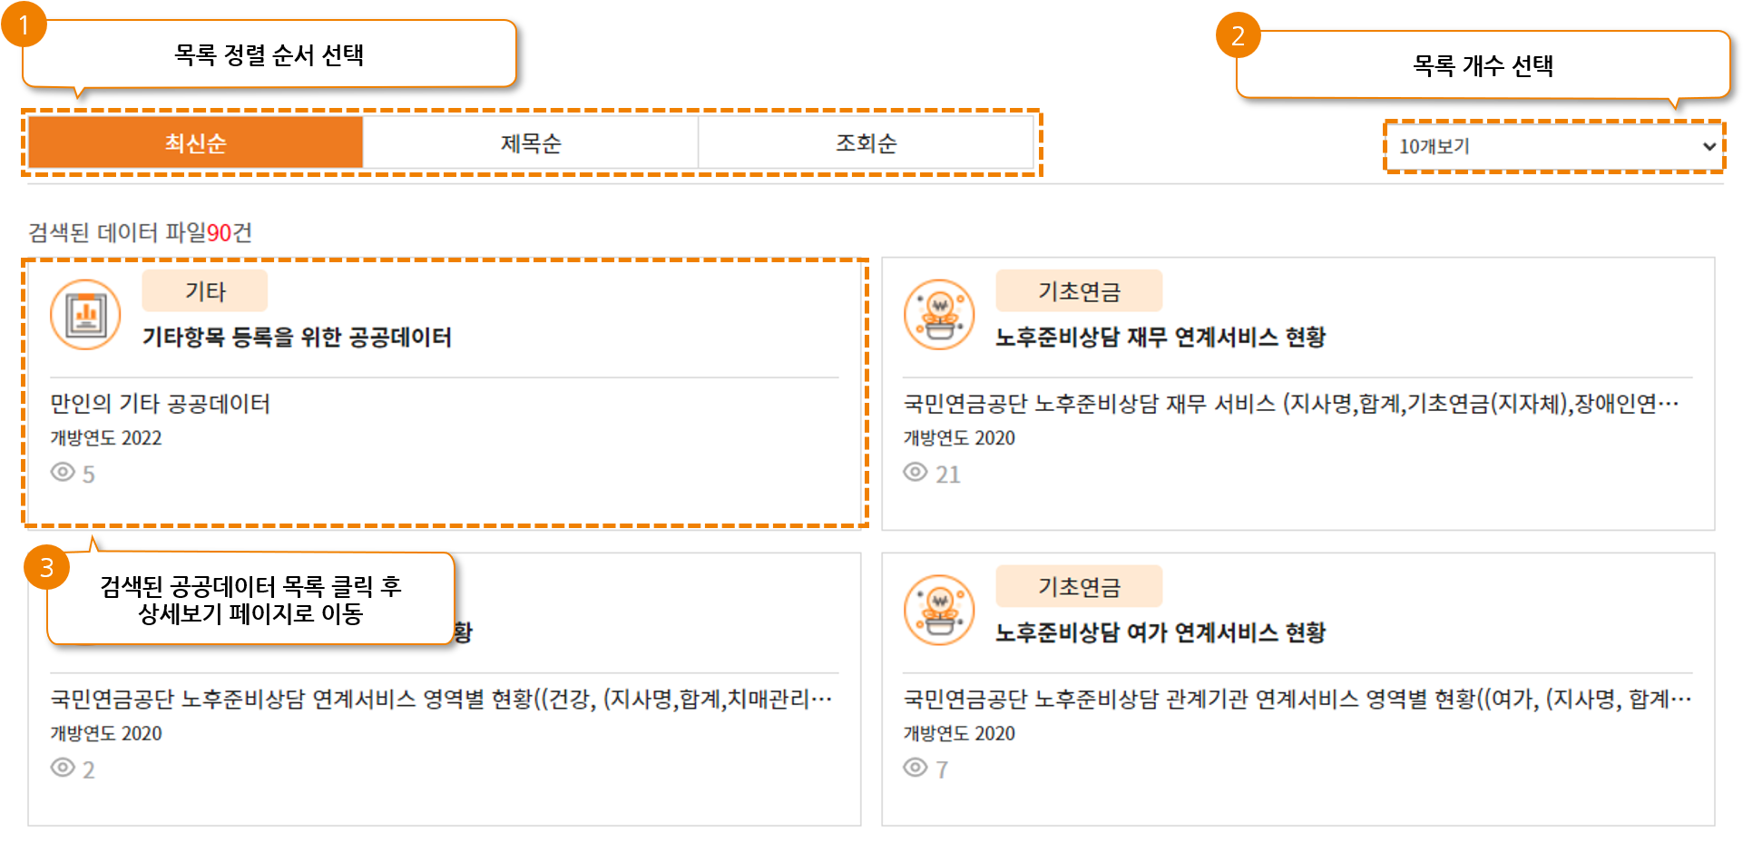Sort the list by 조회순

tap(867, 143)
